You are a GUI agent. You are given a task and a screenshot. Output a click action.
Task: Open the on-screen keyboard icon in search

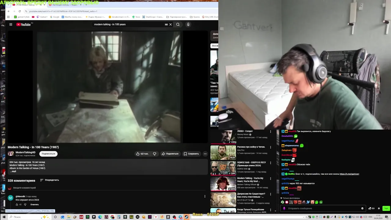pyautogui.click(x=166, y=24)
